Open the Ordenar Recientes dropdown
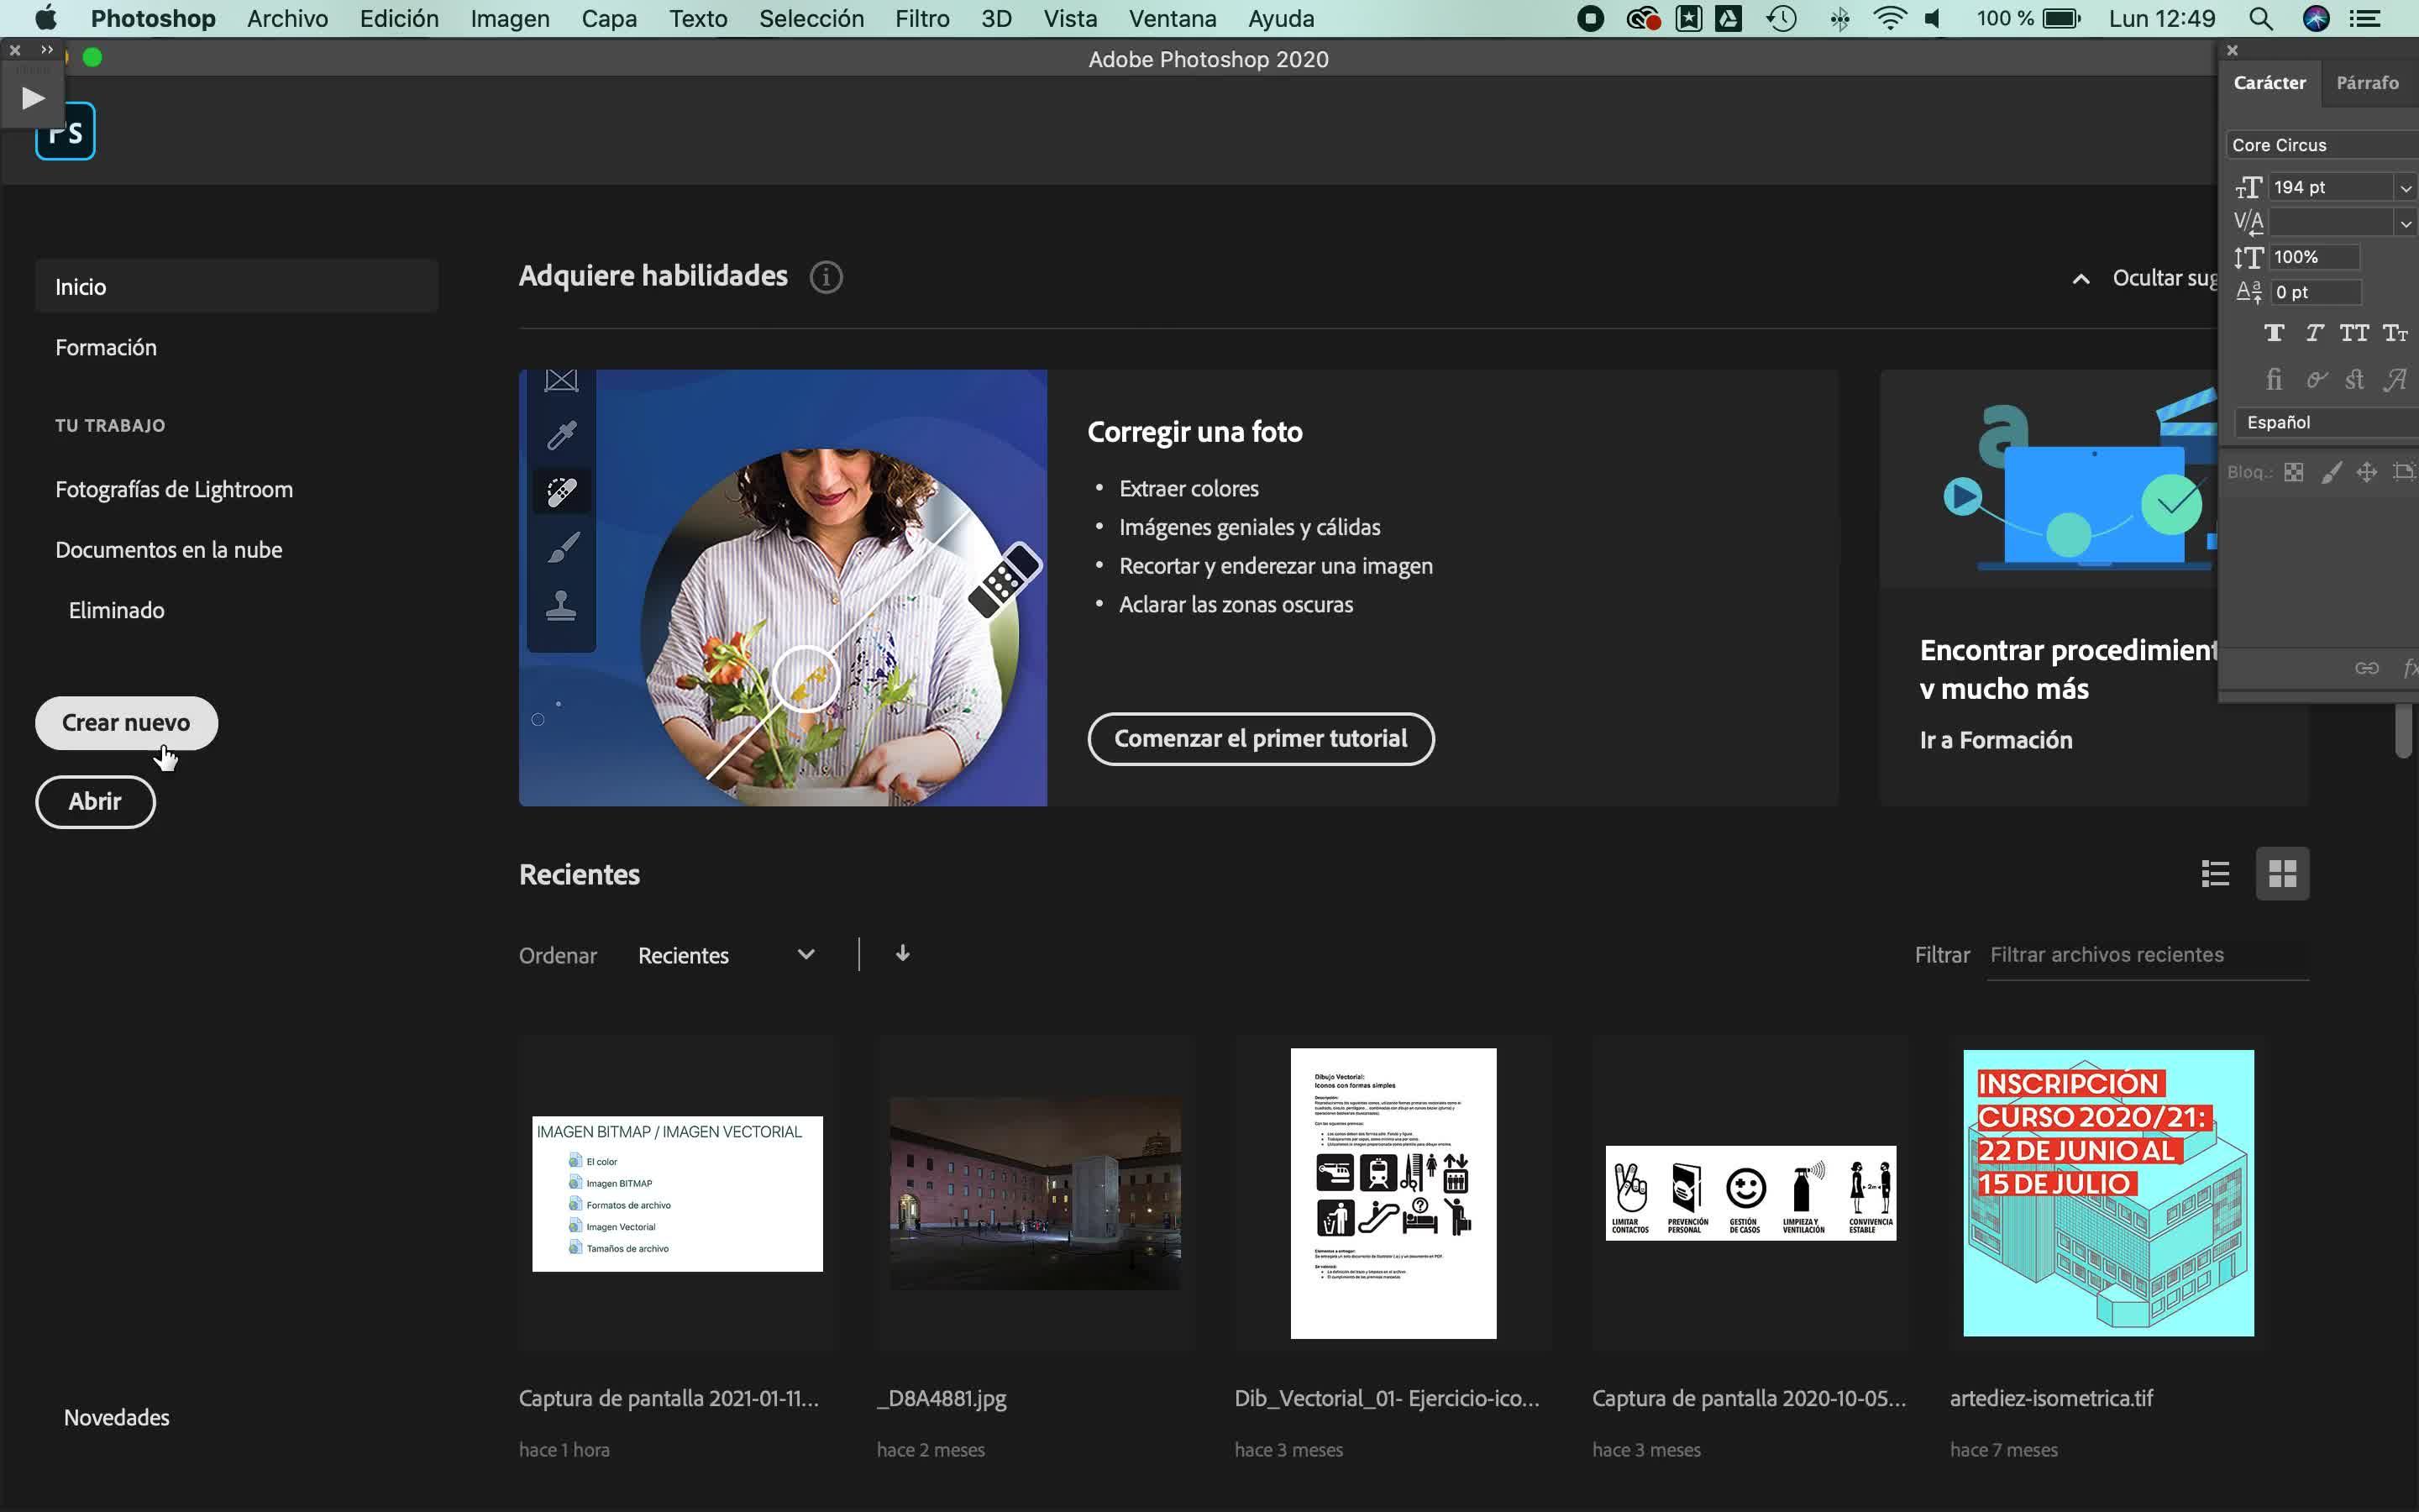This screenshot has width=2419, height=1512. (x=727, y=955)
